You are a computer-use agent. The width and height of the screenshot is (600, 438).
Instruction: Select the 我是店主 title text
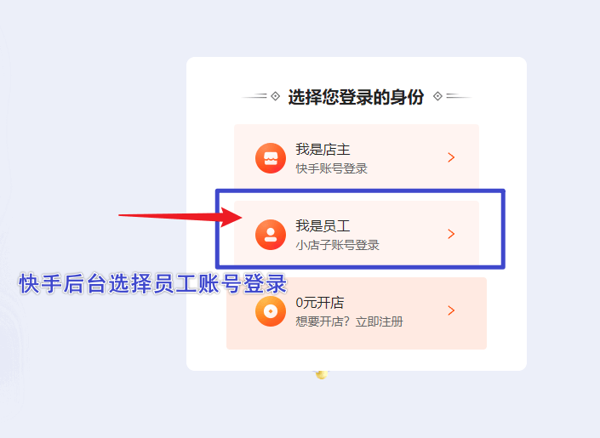point(323,149)
